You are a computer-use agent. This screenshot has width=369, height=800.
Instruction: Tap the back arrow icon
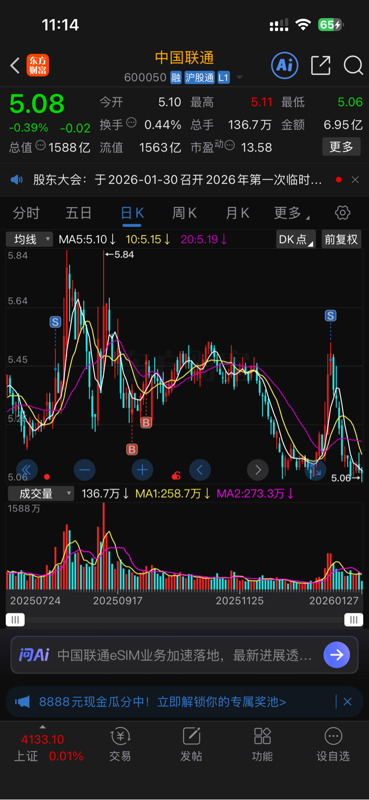pos(15,65)
